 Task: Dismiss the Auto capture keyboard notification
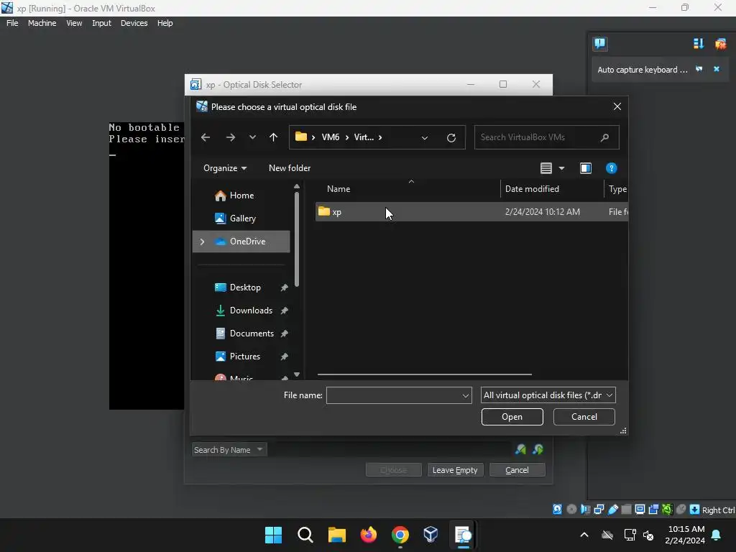(717, 69)
